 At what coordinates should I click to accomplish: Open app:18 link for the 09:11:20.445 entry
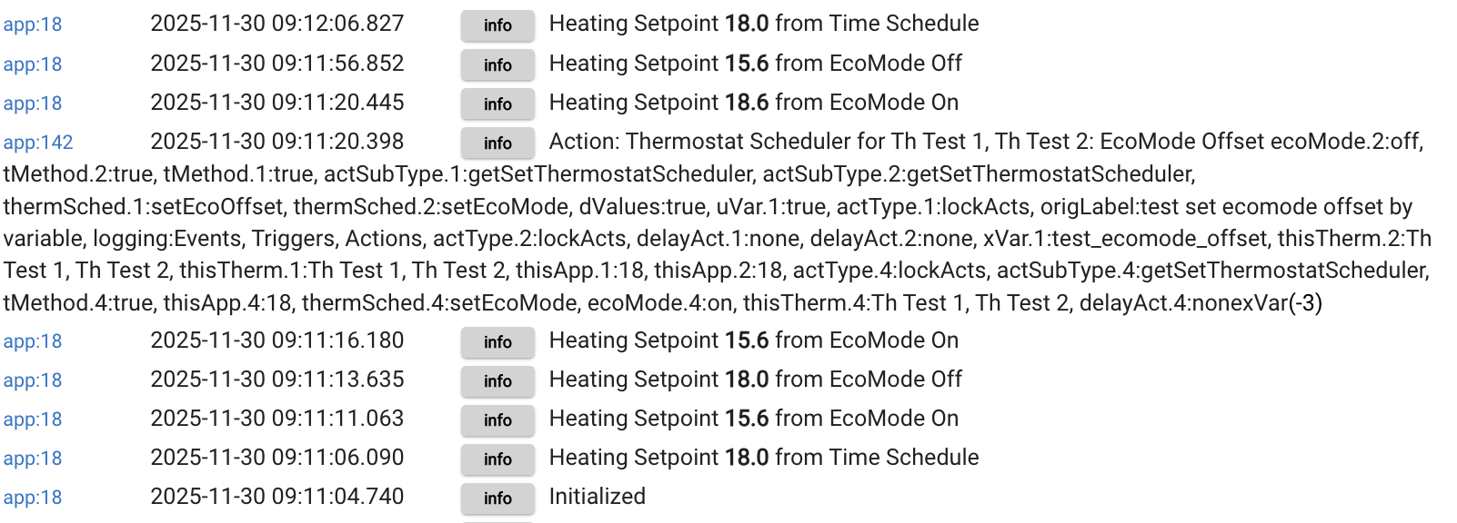[33, 104]
